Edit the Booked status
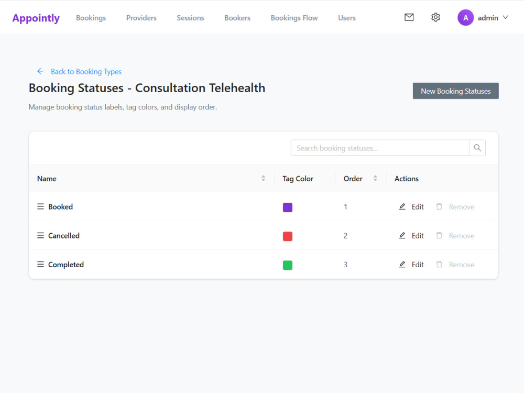 pos(418,207)
